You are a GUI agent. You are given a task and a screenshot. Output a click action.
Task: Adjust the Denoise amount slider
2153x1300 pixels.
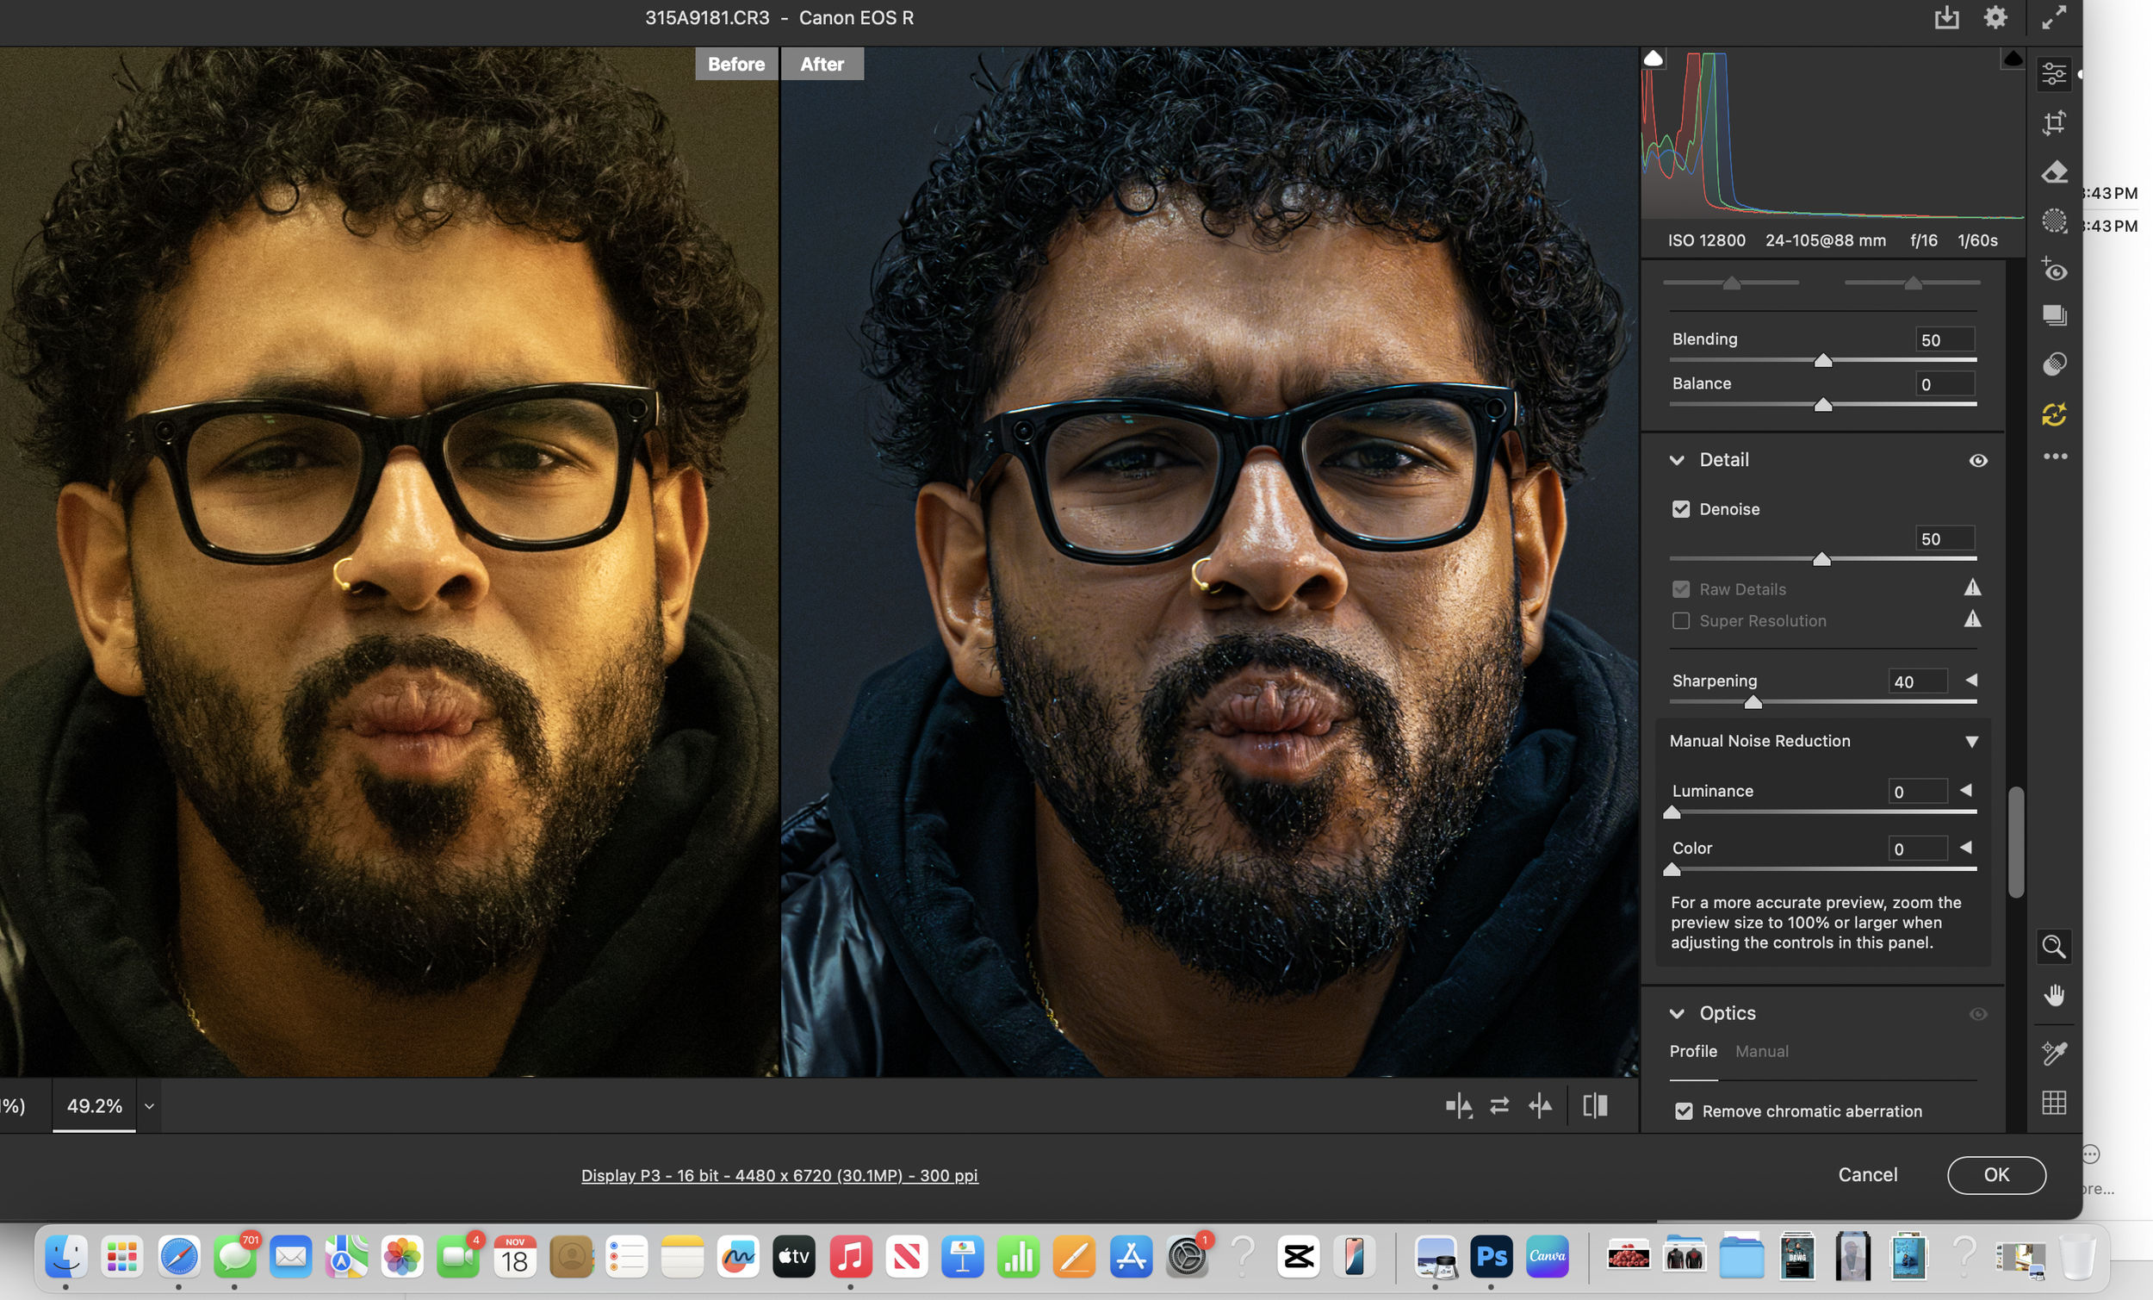[x=1821, y=558]
